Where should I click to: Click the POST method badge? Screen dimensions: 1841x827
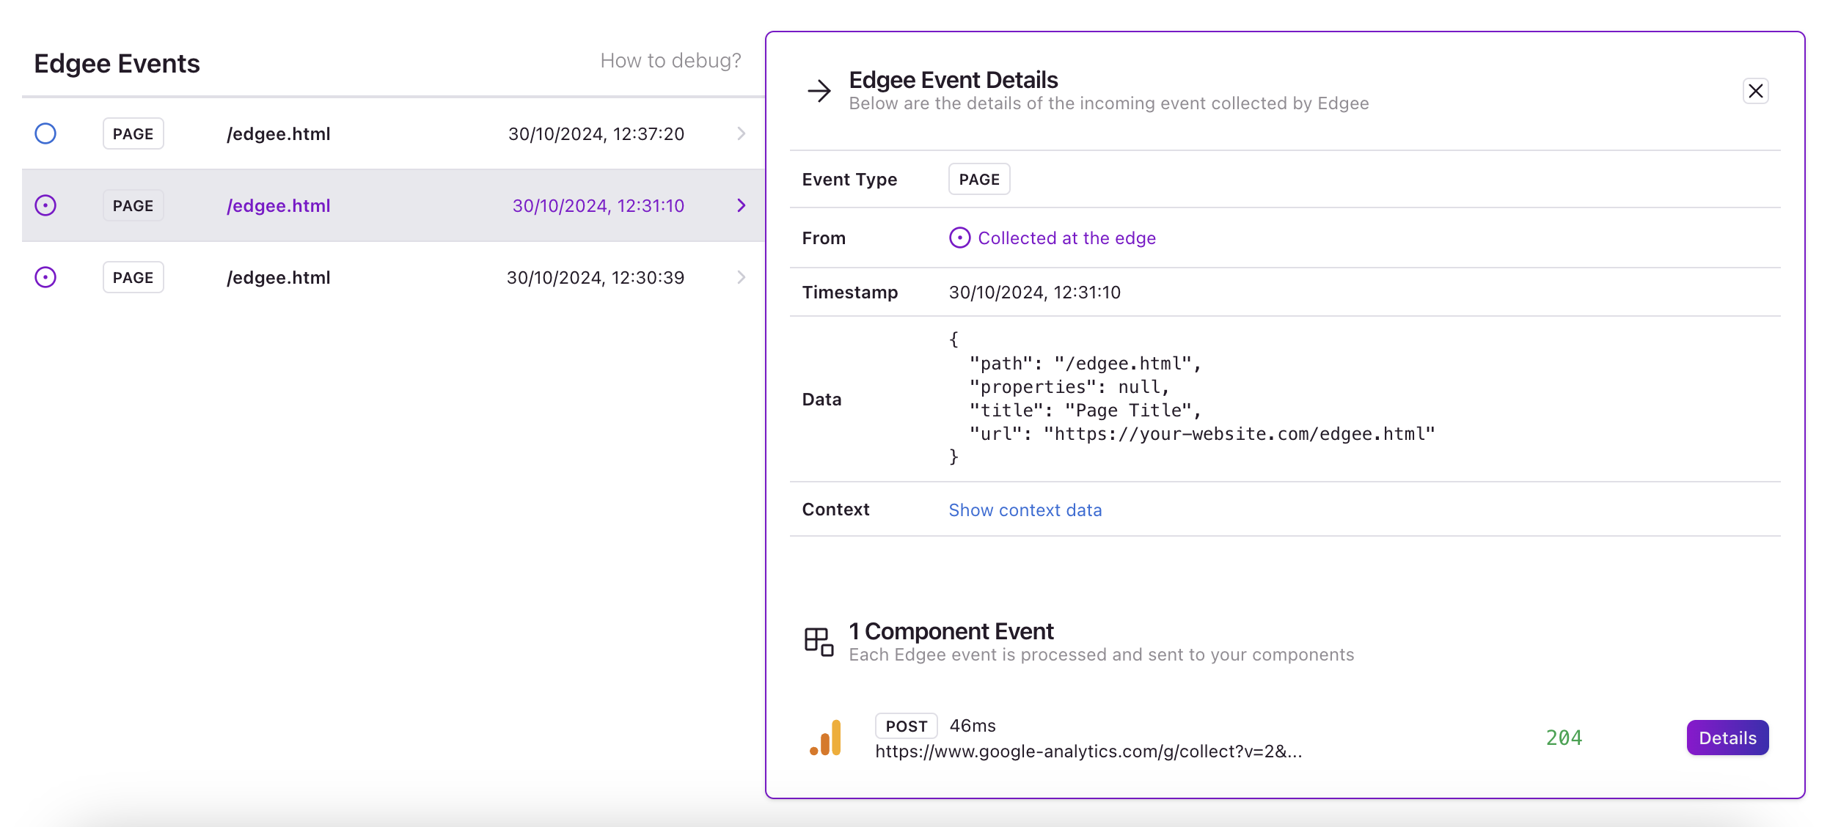[906, 726]
